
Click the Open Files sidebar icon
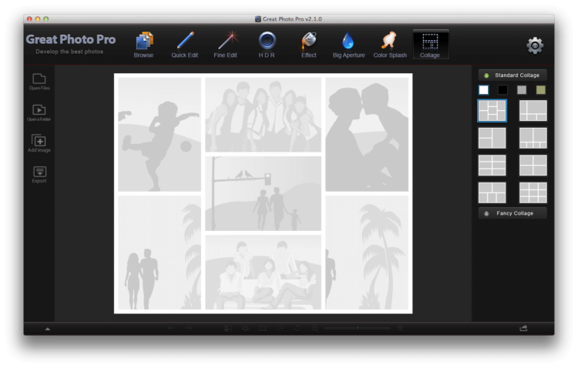point(39,82)
